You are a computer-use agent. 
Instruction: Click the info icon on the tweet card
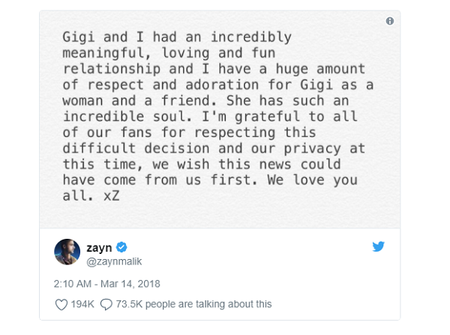tap(389, 21)
